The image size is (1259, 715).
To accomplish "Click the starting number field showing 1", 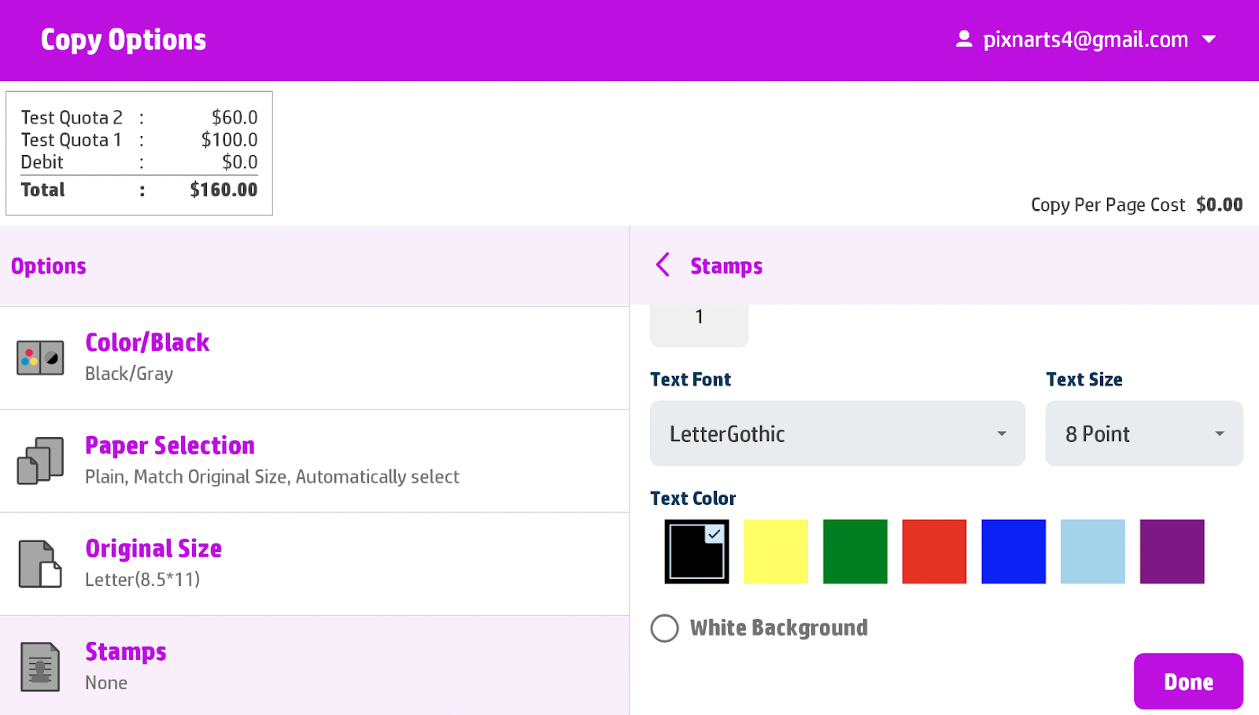I will (x=699, y=325).
